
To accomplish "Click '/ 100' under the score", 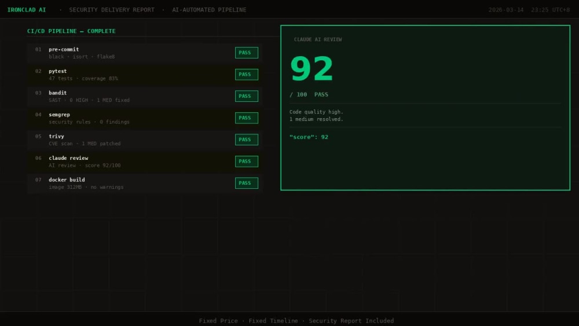I will (298, 94).
